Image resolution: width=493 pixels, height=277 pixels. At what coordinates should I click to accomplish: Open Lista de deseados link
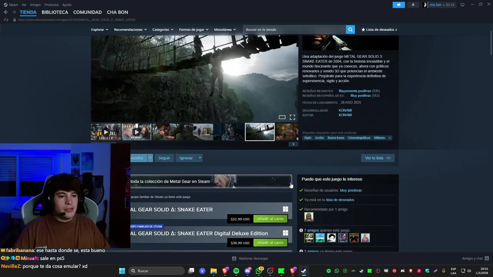click(379, 30)
